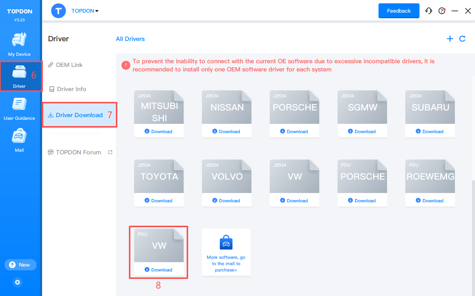The image size is (475, 296).
Task: Expand the TOPDON account dropdown
Action: (x=85, y=11)
